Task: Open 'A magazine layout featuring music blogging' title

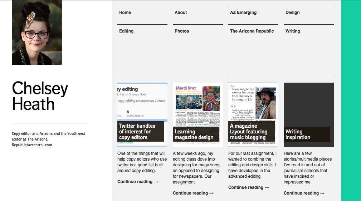Action: click(249, 132)
